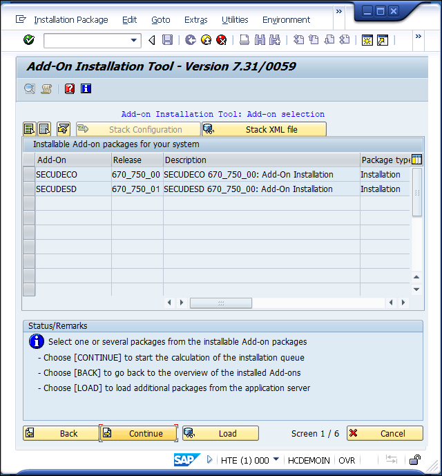
Task: Click the Save diskette icon
Action: (x=167, y=40)
